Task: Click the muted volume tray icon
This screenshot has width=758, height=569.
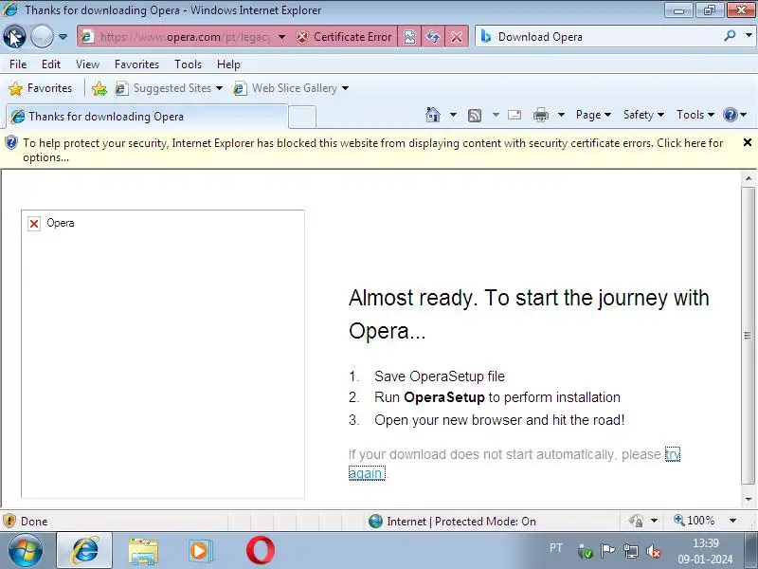Action: click(x=654, y=551)
